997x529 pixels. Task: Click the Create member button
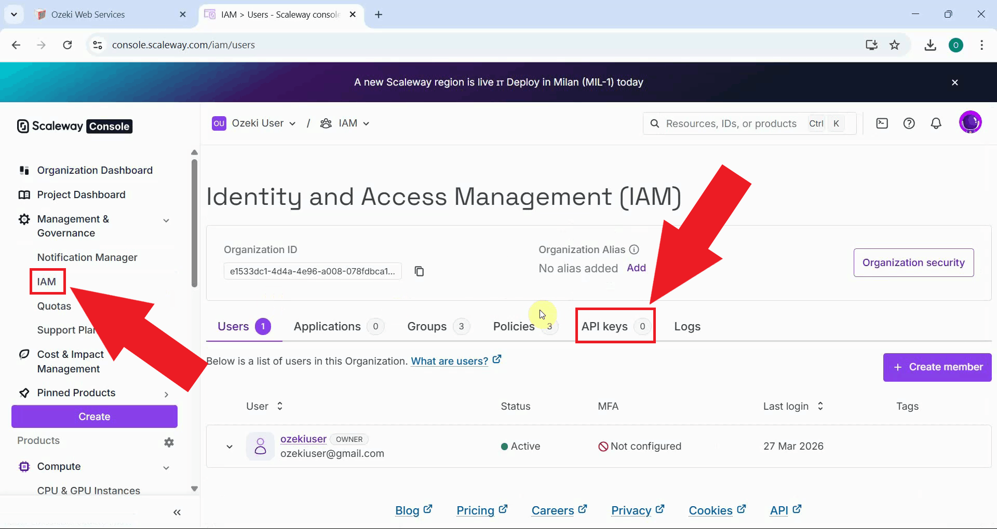coord(937,367)
